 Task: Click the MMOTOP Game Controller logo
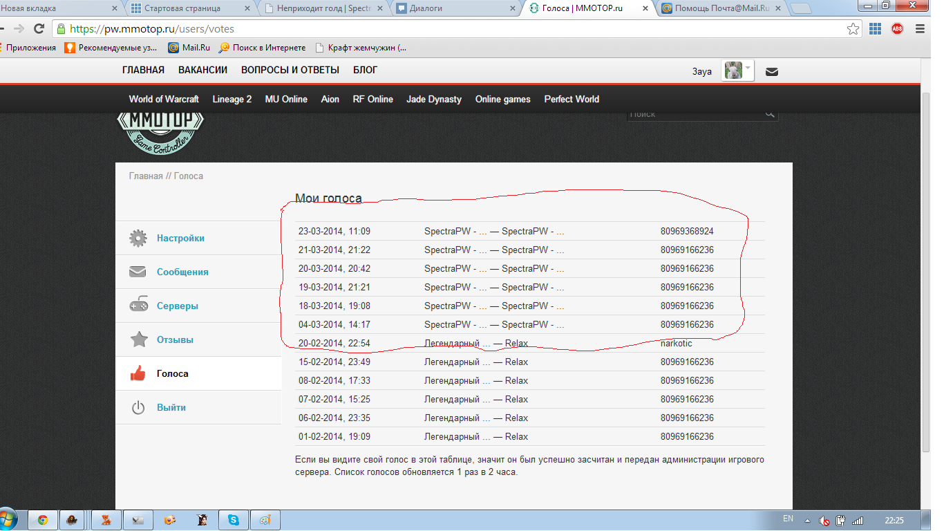point(160,131)
